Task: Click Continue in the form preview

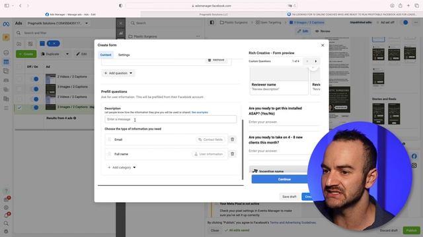Action: pos(284,179)
